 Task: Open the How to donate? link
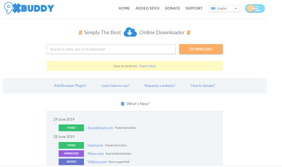click(x=203, y=85)
